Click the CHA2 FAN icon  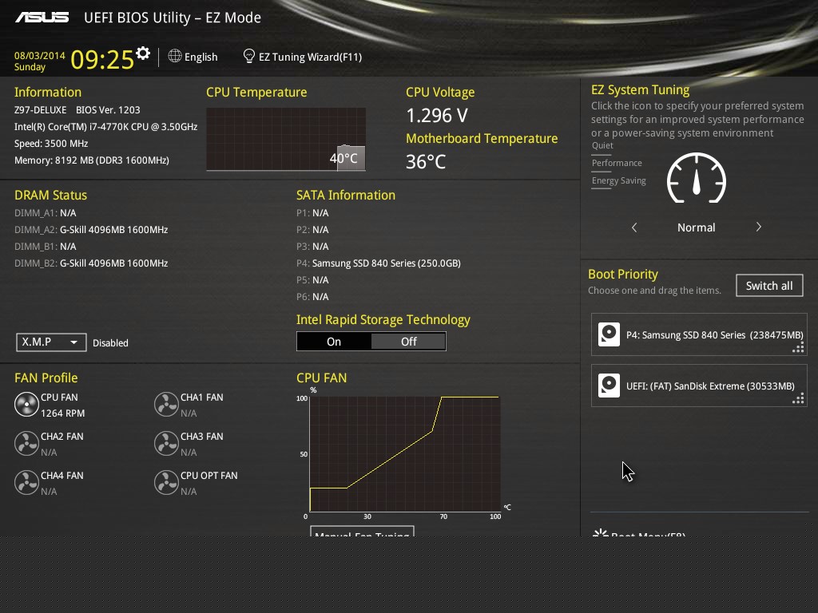coord(26,444)
